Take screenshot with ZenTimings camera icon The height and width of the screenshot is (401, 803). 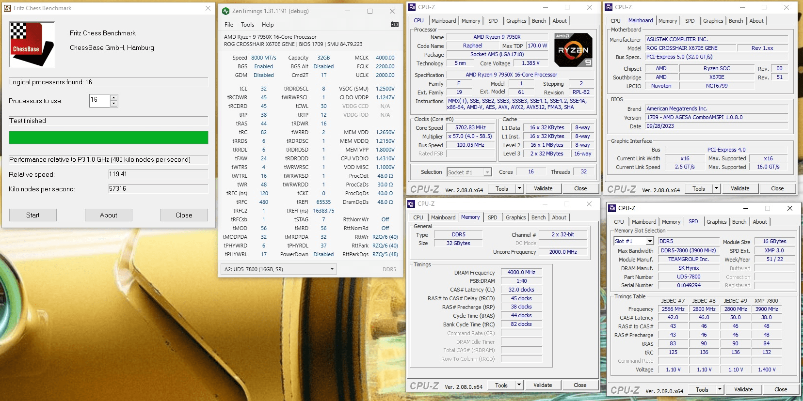click(x=394, y=24)
